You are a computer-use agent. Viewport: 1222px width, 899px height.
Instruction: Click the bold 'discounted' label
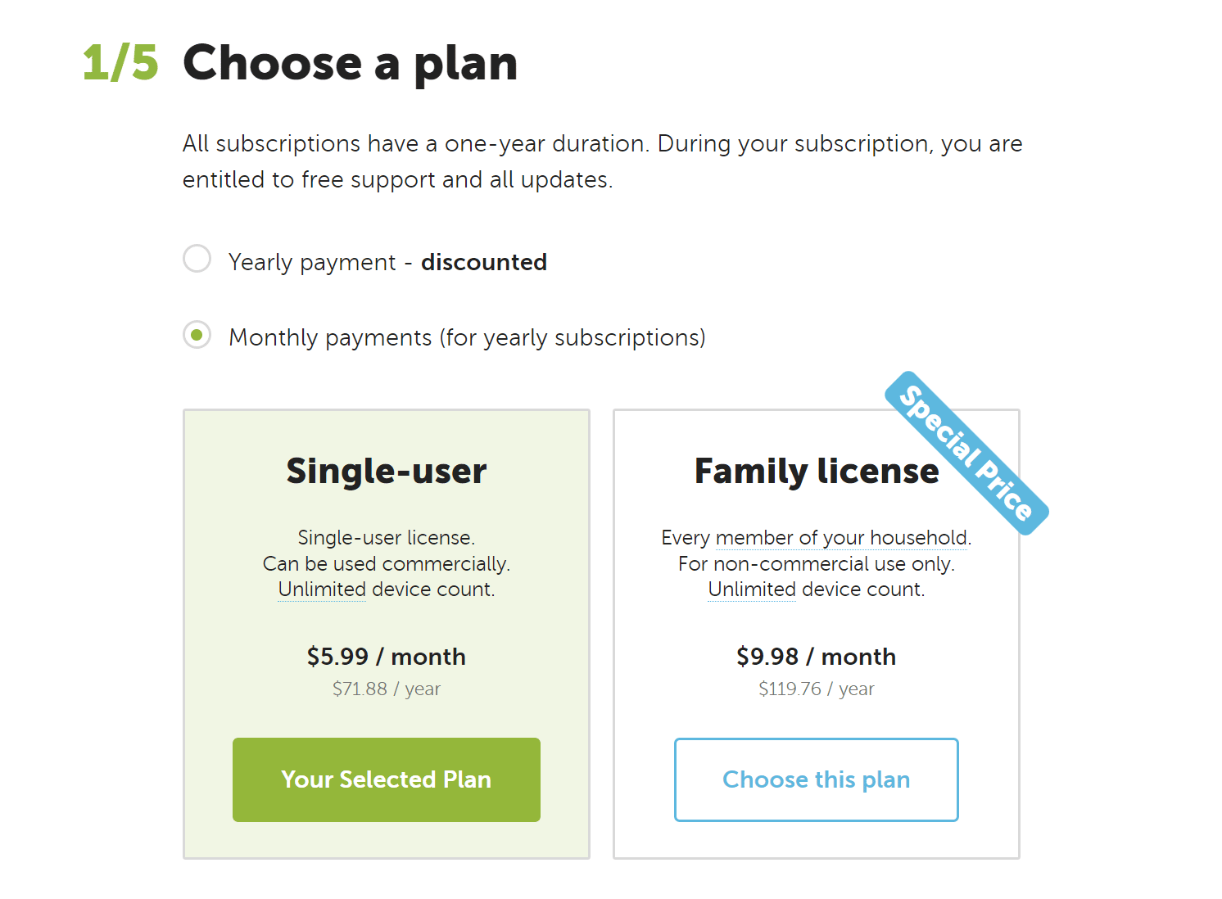coord(484,262)
